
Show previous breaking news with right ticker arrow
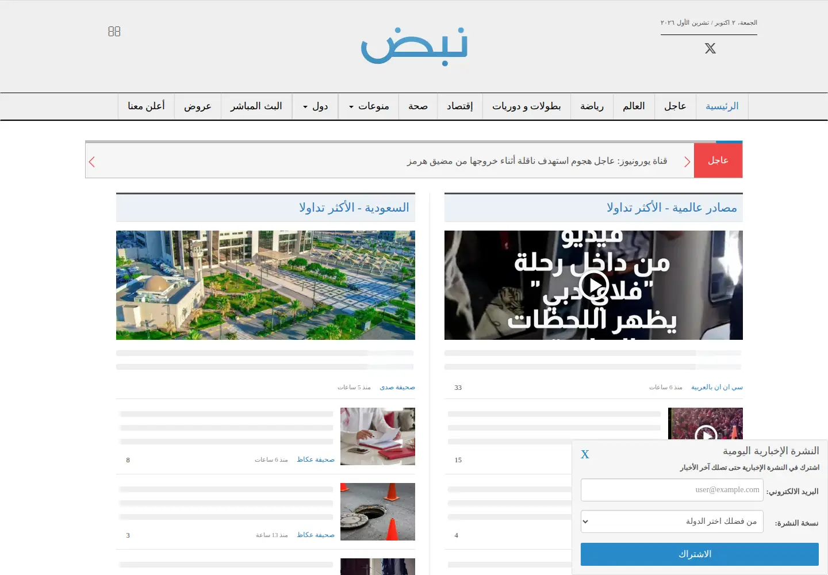(687, 162)
